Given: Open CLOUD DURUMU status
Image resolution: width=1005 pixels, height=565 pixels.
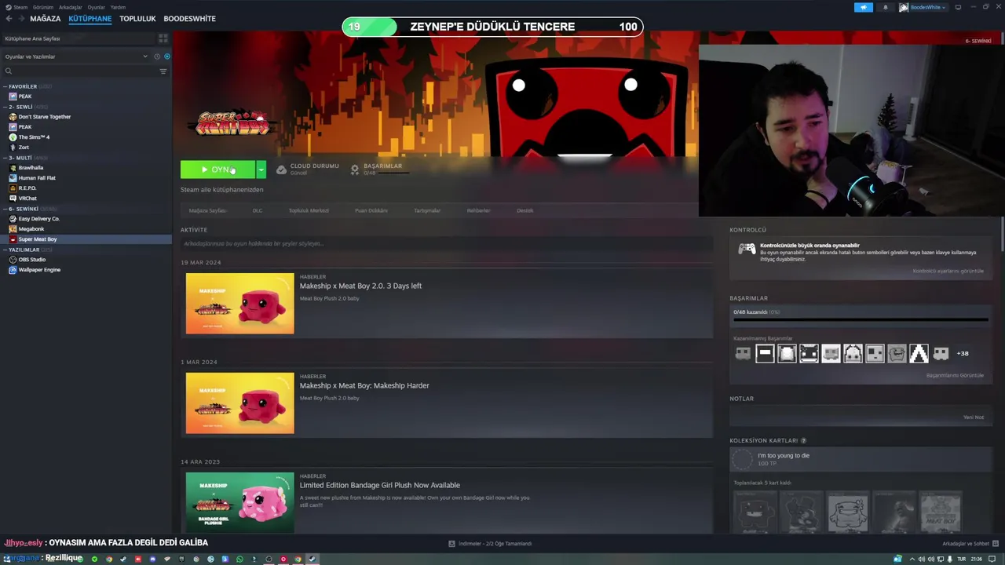Looking at the screenshot, I should tap(308, 169).
